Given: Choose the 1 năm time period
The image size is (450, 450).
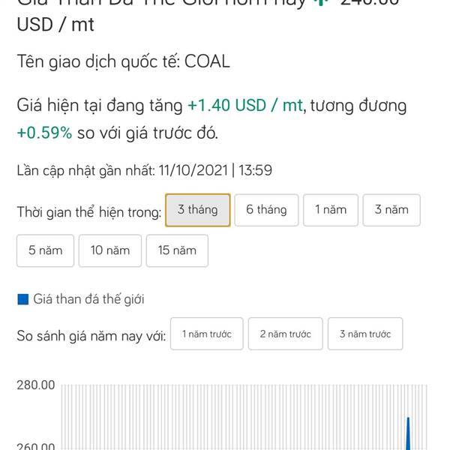Looking at the screenshot, I should coord(330,210).
